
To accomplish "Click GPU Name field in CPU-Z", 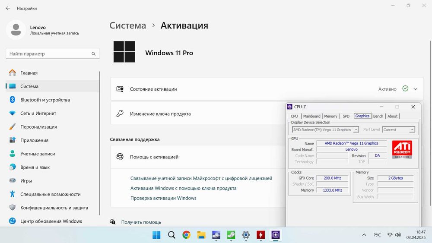I will (351, 143).
